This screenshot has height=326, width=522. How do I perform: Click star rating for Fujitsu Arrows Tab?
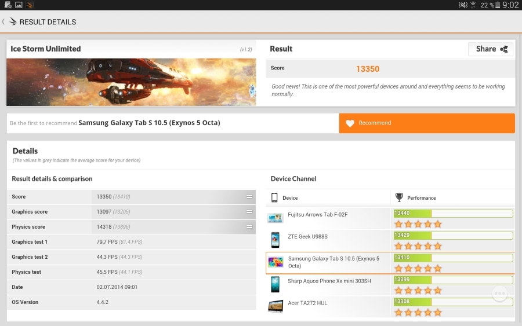(x=418, y=224)
